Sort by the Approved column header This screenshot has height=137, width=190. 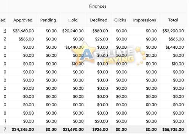pyautogui.click(x=23, y=20)
